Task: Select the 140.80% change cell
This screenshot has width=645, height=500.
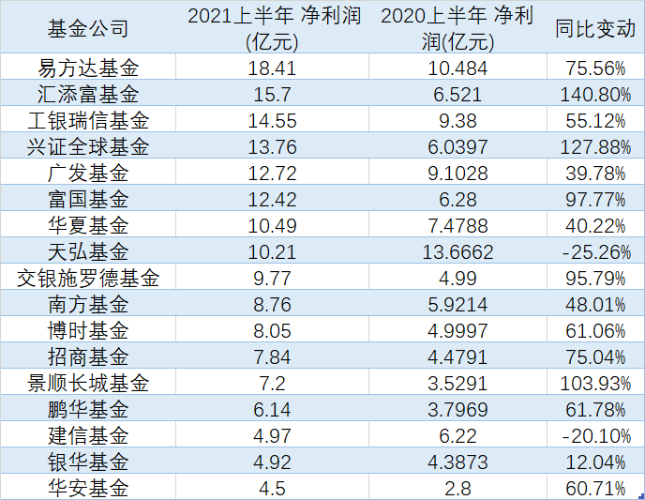Action: coord(595,93)
